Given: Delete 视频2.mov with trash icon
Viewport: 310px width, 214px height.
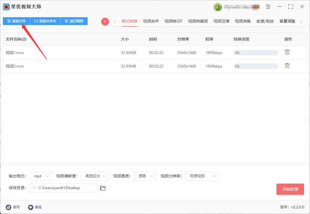Looking at the screenshot, I should 287,66.
